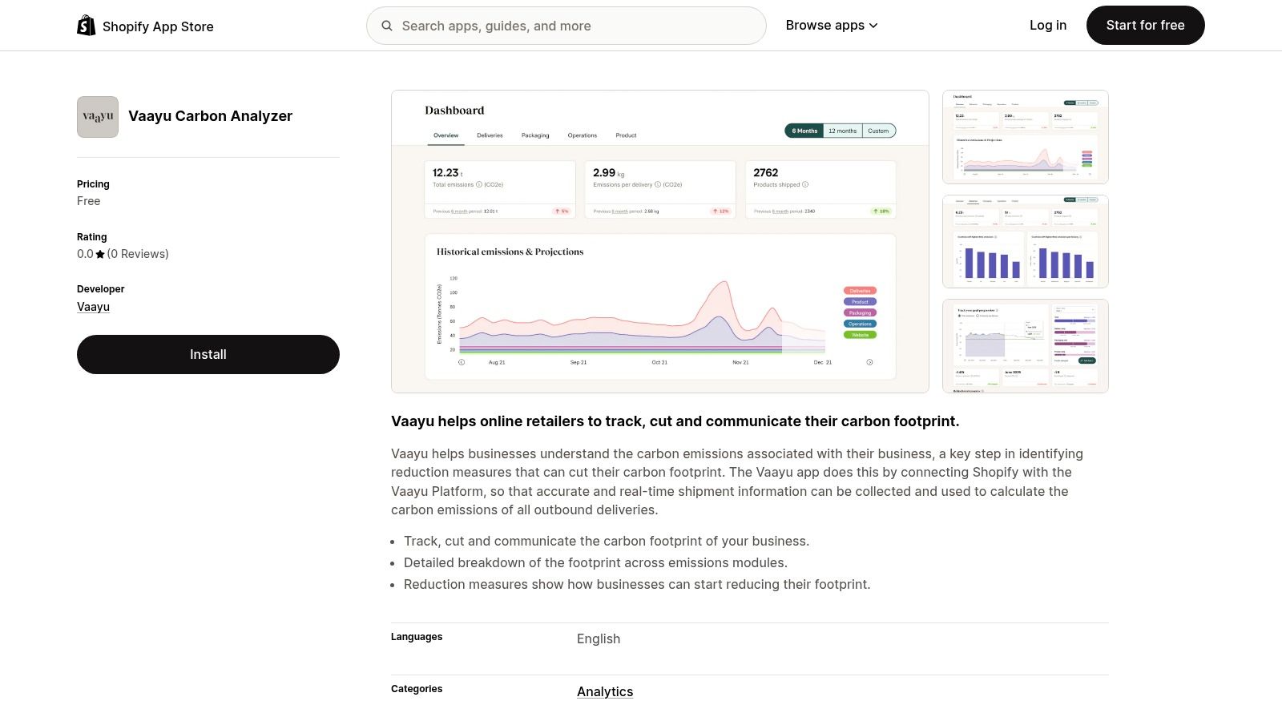This screenshot has height=721, width=1282.
Task: Click the left carousel arrow under the emissions chart
Action: 461,361
